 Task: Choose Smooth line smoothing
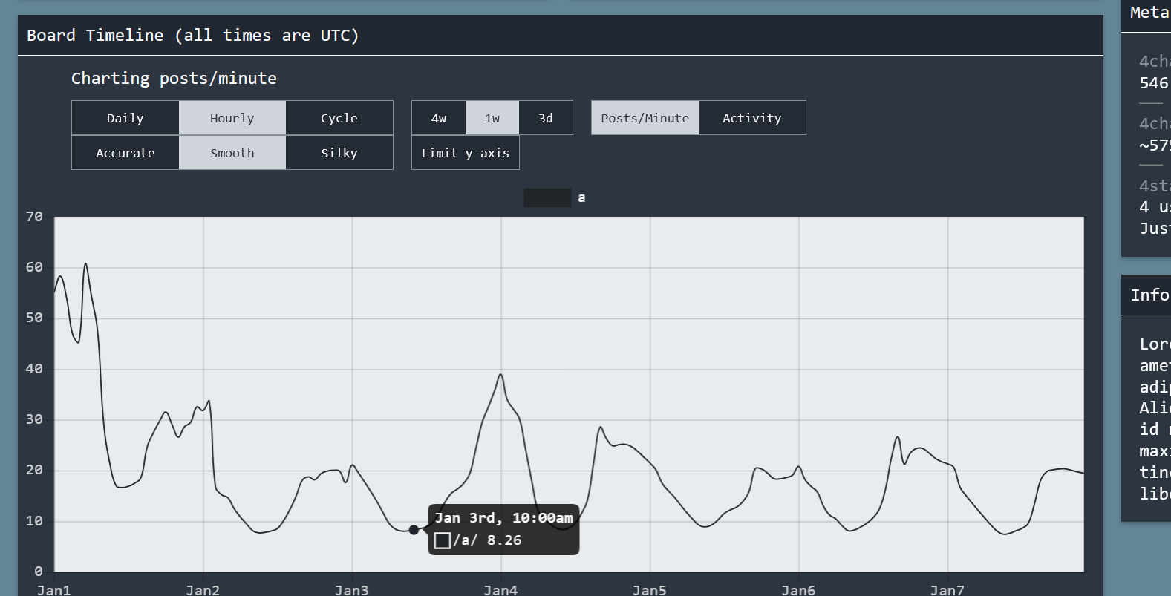(232, 153)
